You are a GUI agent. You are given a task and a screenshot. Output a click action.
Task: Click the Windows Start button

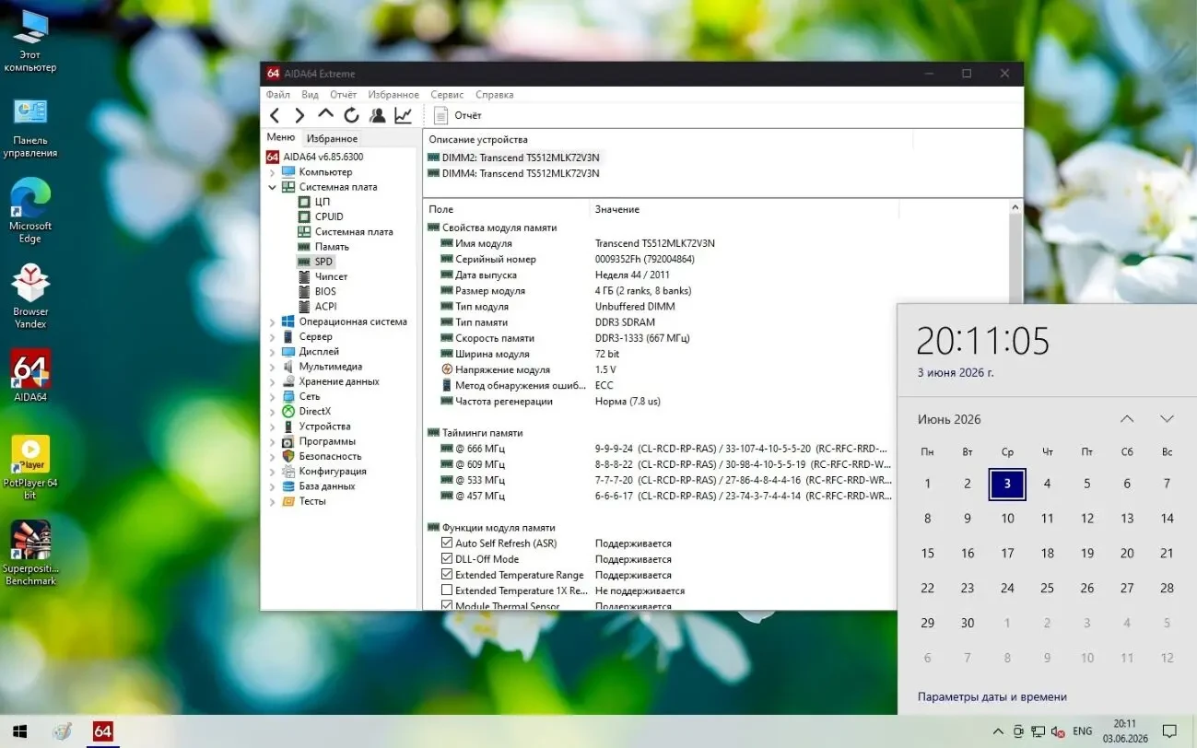click(x=18, y=731)
